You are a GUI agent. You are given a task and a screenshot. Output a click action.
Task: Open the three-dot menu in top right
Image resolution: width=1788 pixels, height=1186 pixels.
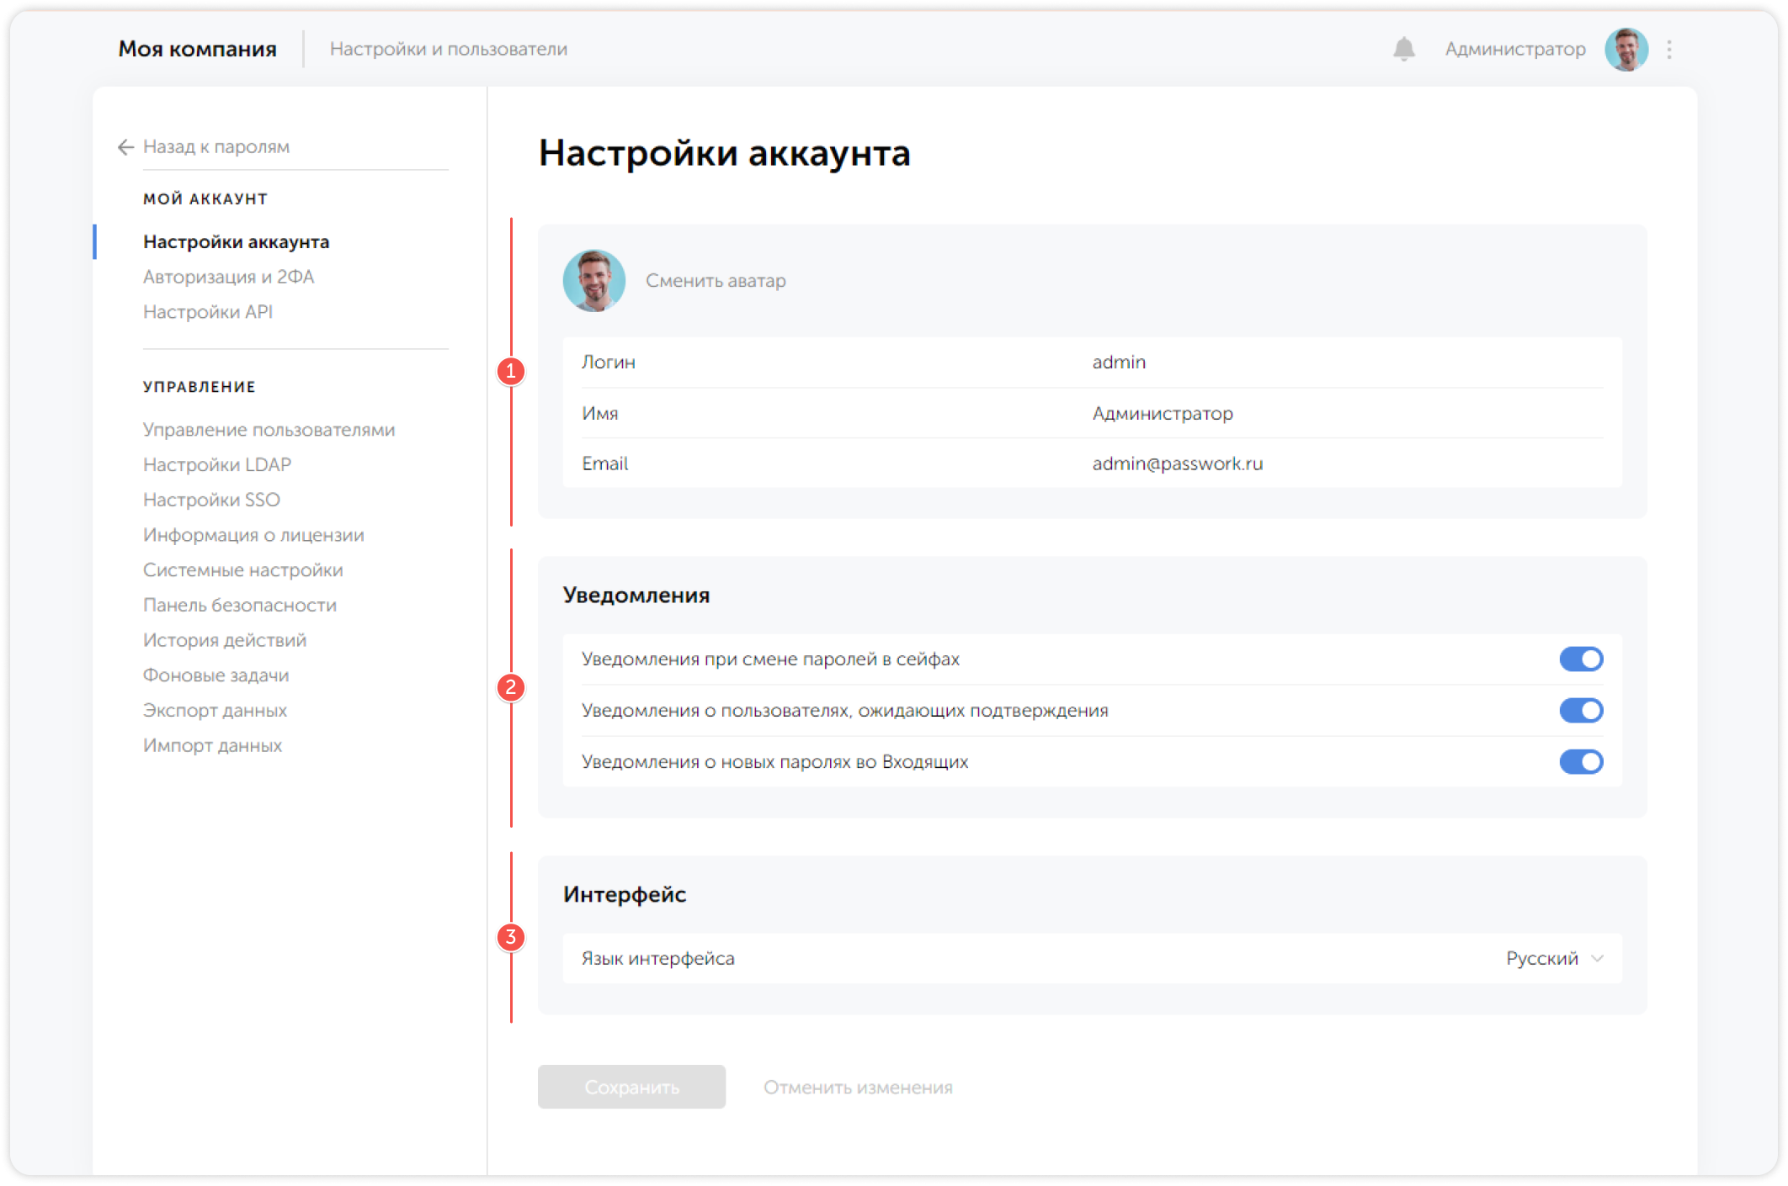pyautogui.click(x=1670, y=49)
